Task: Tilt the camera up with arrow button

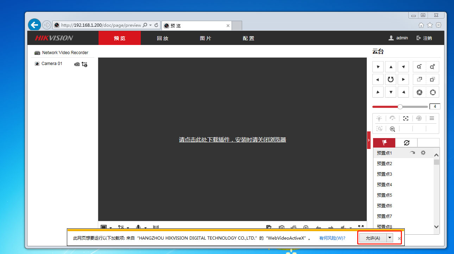Action: click(391, 67)
